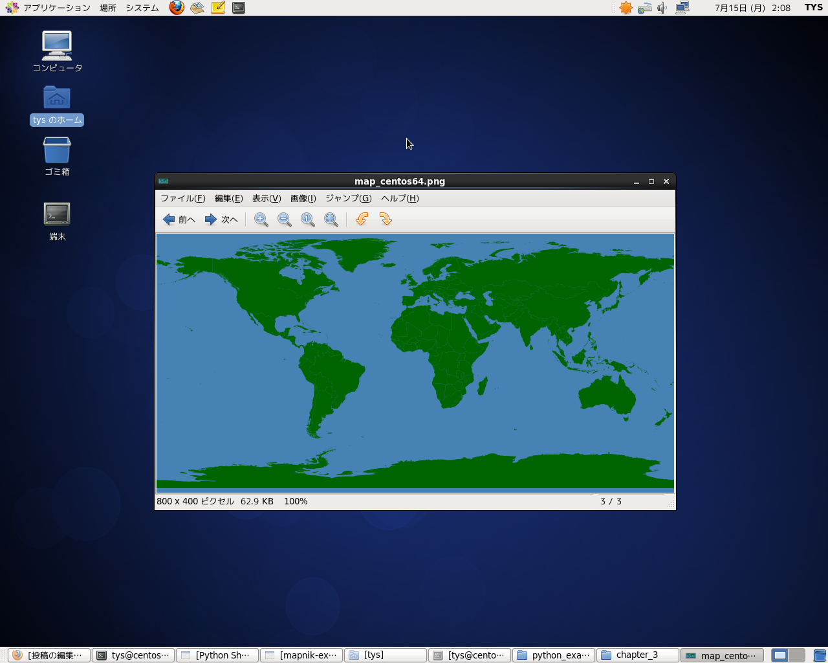Rotate image counterclockwise with left rotate icon
Image resolution: width=828 pixels, height=663 pixels.
(x=362, y=219)
